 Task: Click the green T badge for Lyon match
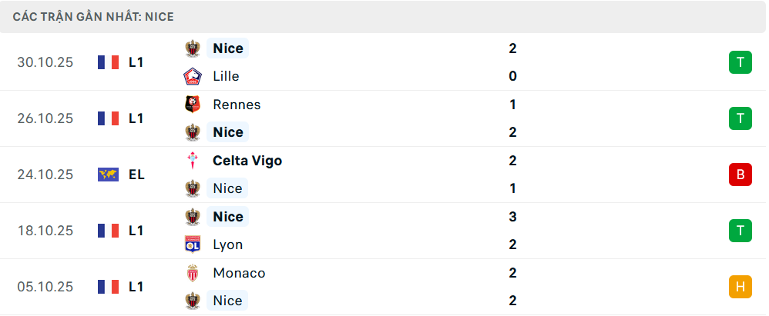tap(740, 231)
